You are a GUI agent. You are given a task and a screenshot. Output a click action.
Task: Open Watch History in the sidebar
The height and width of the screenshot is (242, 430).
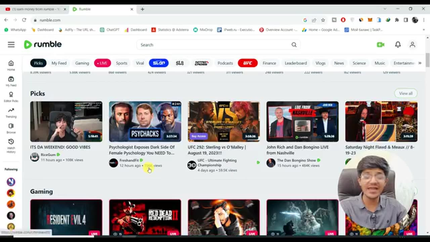pos(11,146)
